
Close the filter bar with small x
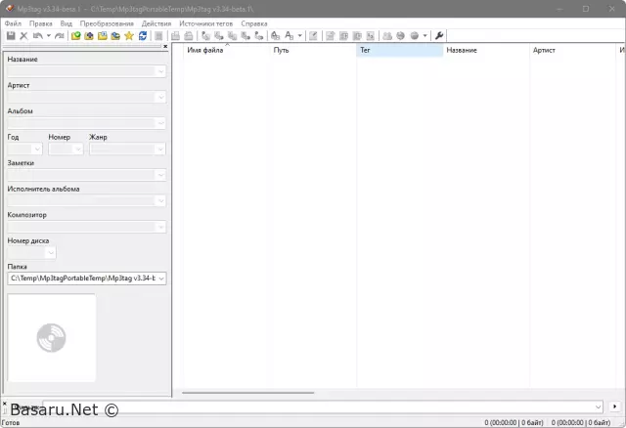[x=4, y=404]
